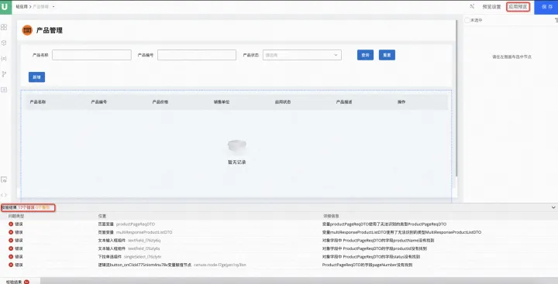The image size is (558, 284).
Task: Collapse the validation results panel chevron
Action: point(553,207)
